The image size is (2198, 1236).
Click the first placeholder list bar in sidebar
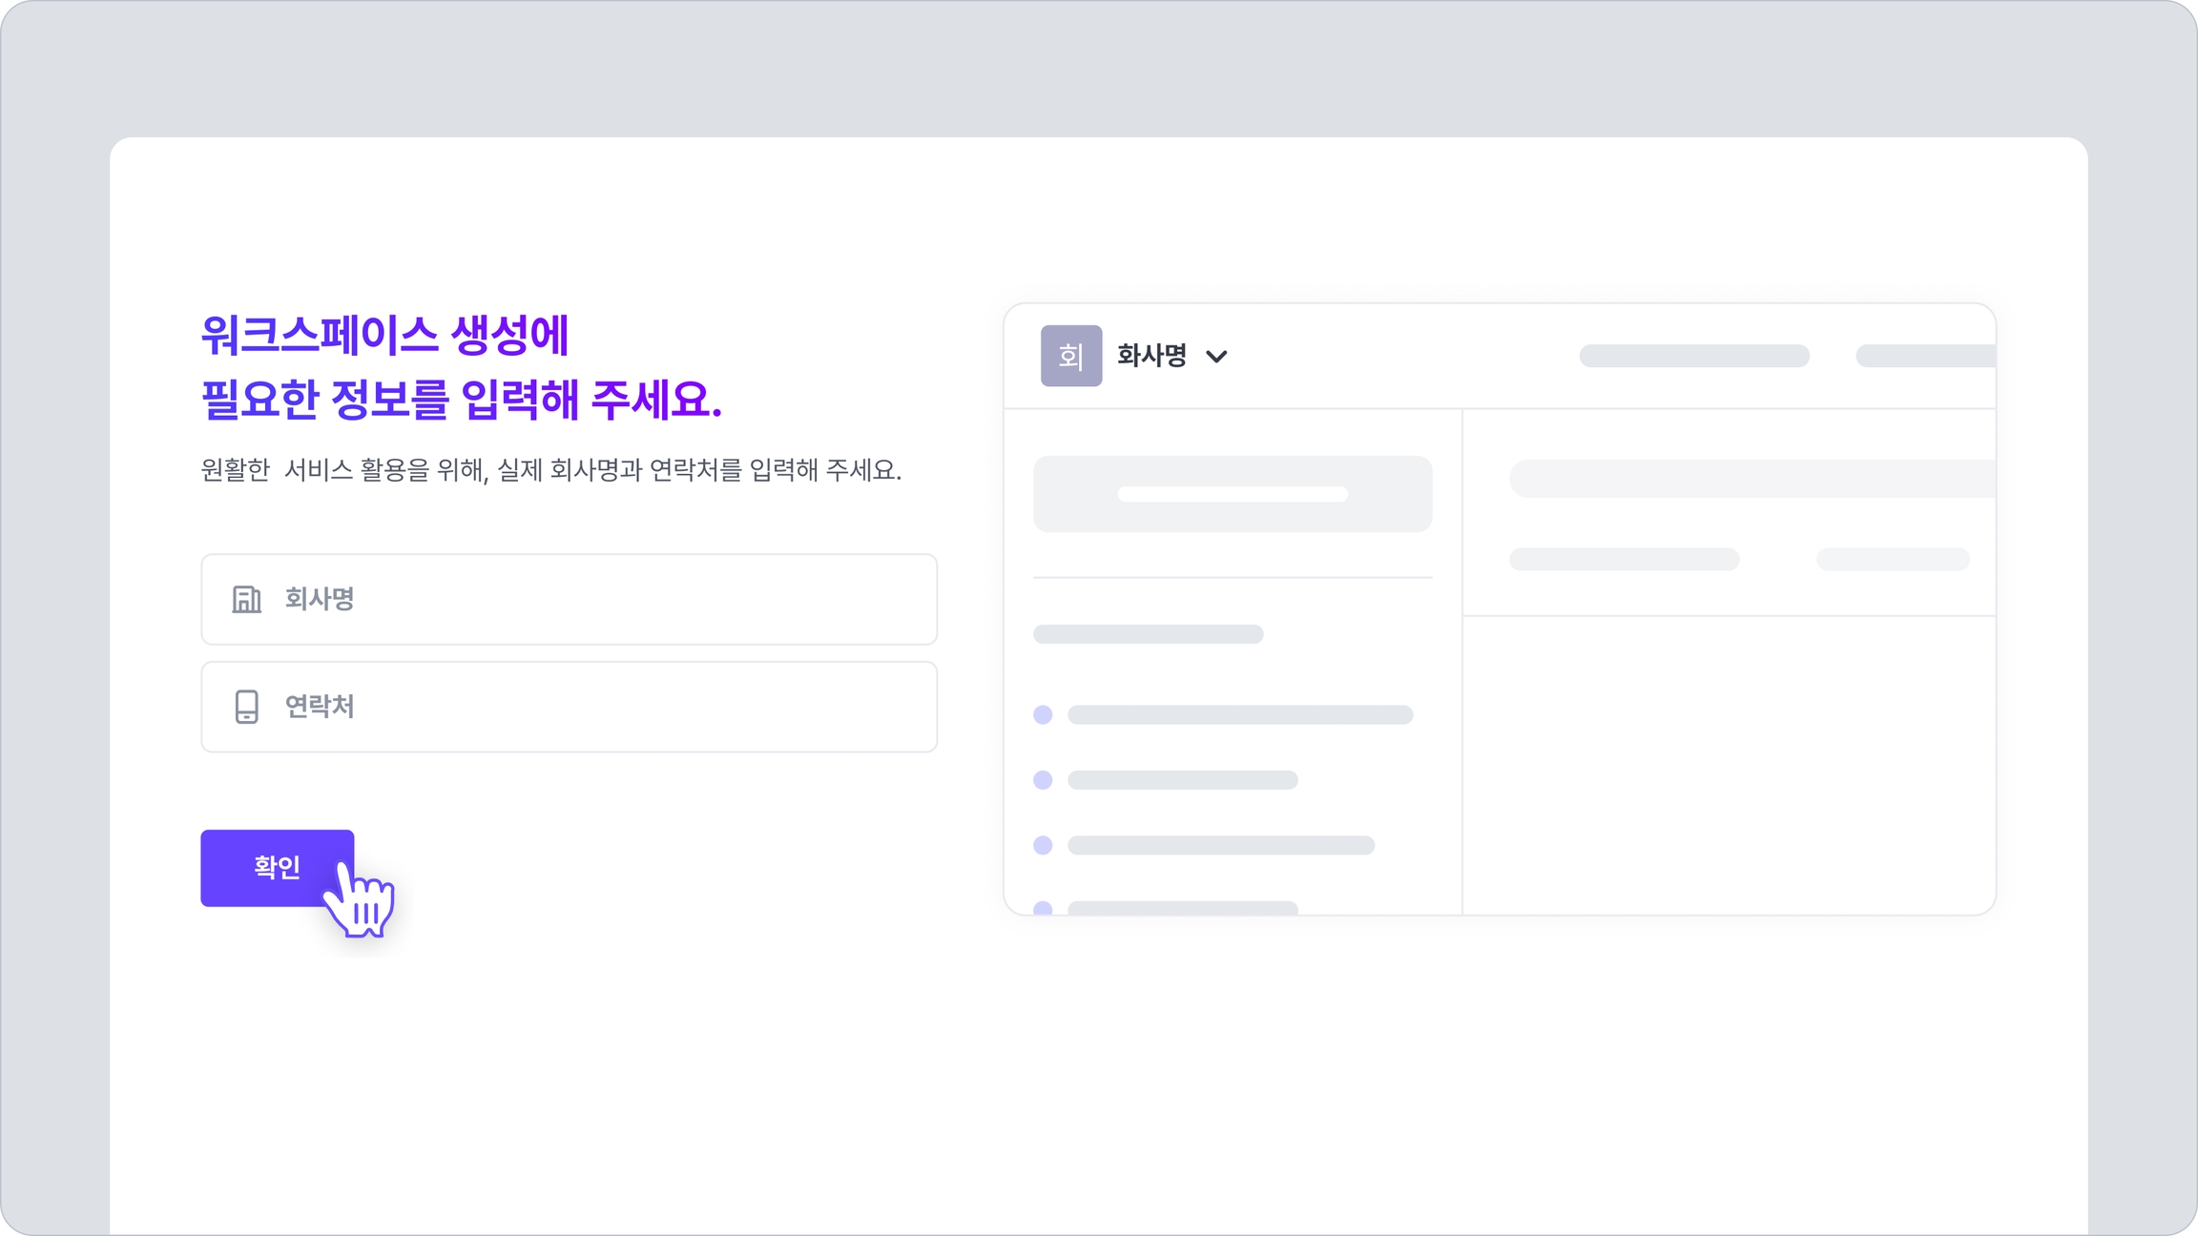point(1239,715)
